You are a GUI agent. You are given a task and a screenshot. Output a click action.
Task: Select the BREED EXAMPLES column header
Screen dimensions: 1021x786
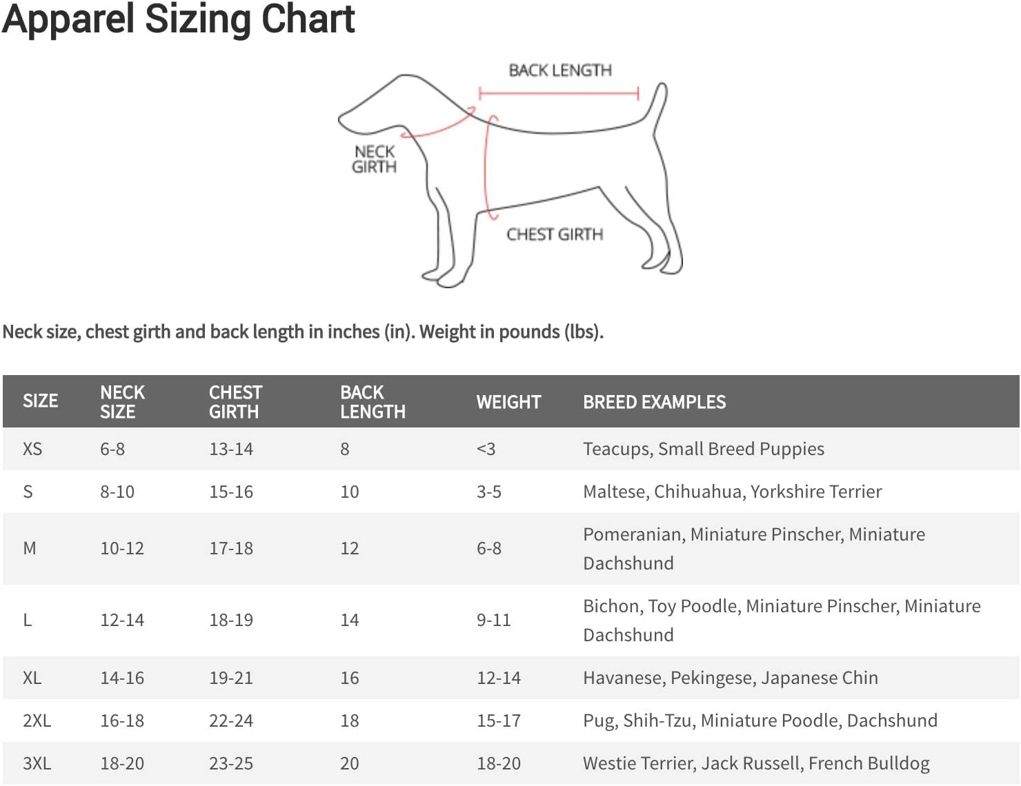point(654,402)
